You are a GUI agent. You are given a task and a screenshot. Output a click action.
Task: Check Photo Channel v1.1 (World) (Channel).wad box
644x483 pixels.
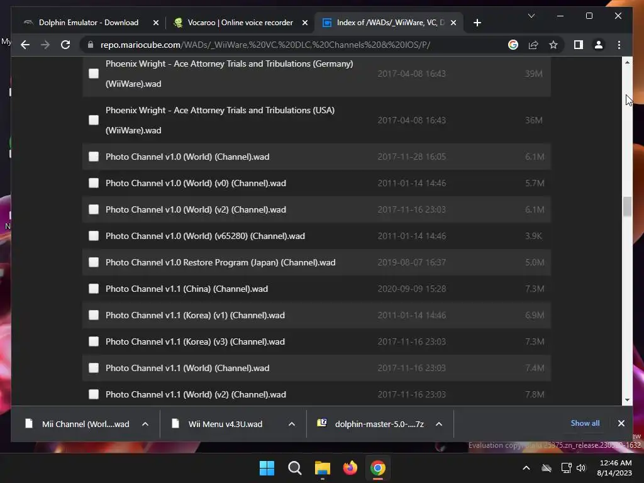coord(94,368)
